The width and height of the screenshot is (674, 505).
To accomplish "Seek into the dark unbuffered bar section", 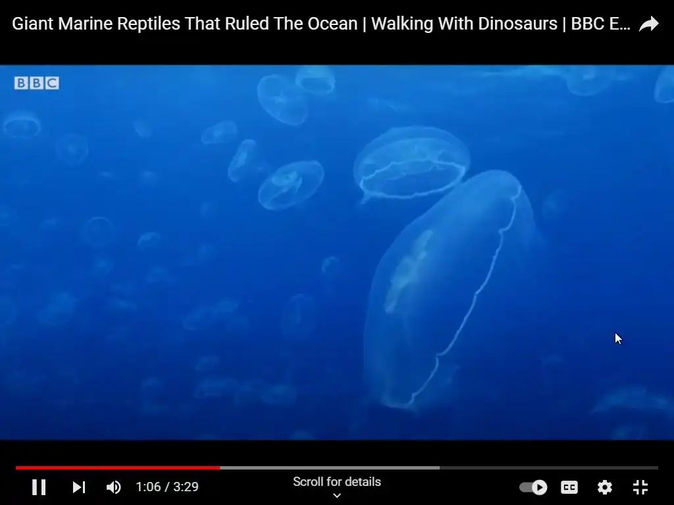I will coord(548,468).
